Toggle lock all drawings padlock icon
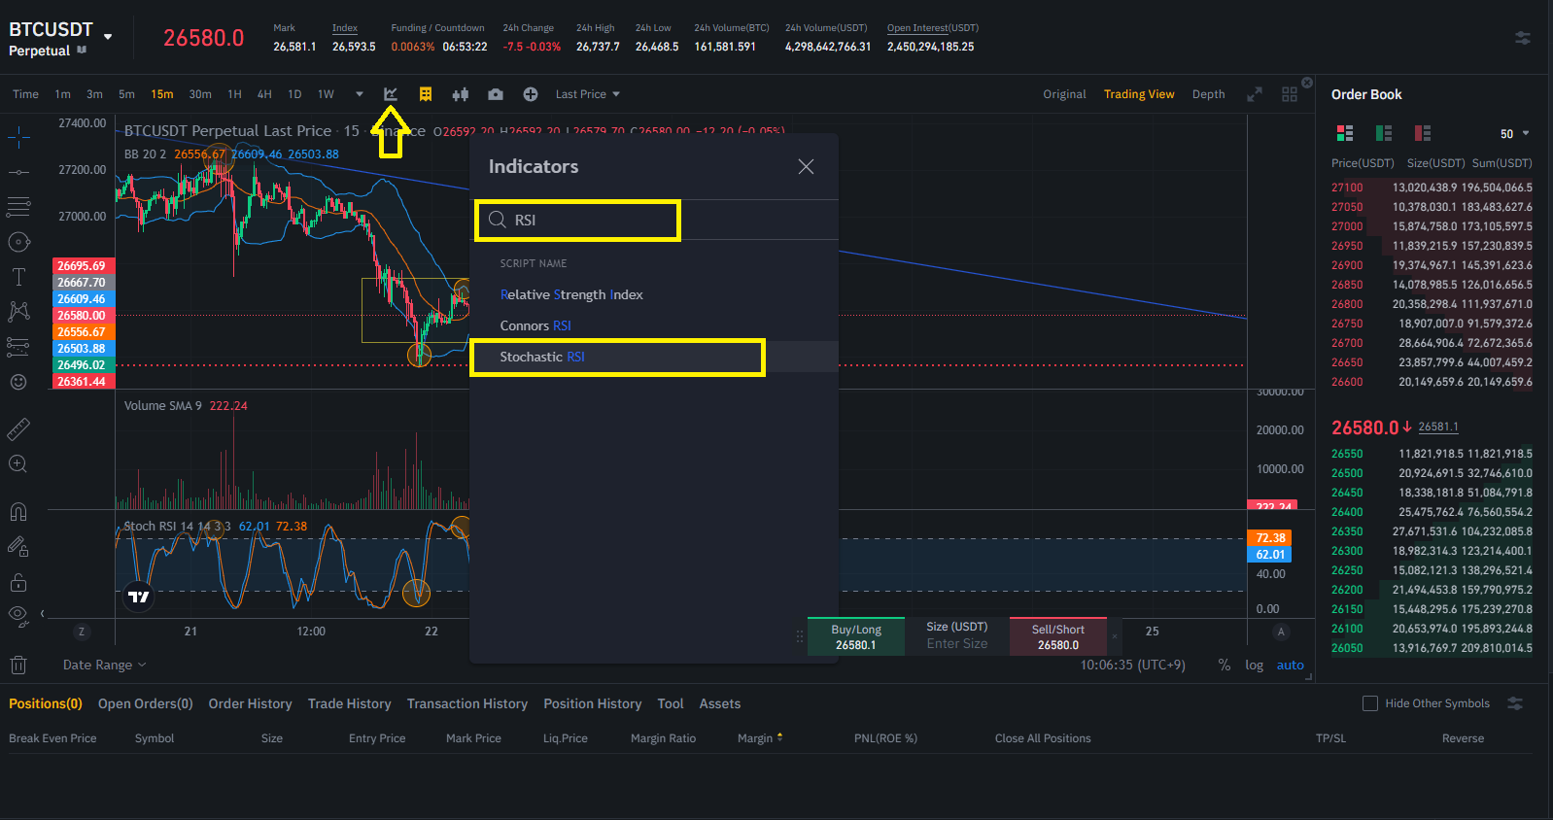 (18, 583)
